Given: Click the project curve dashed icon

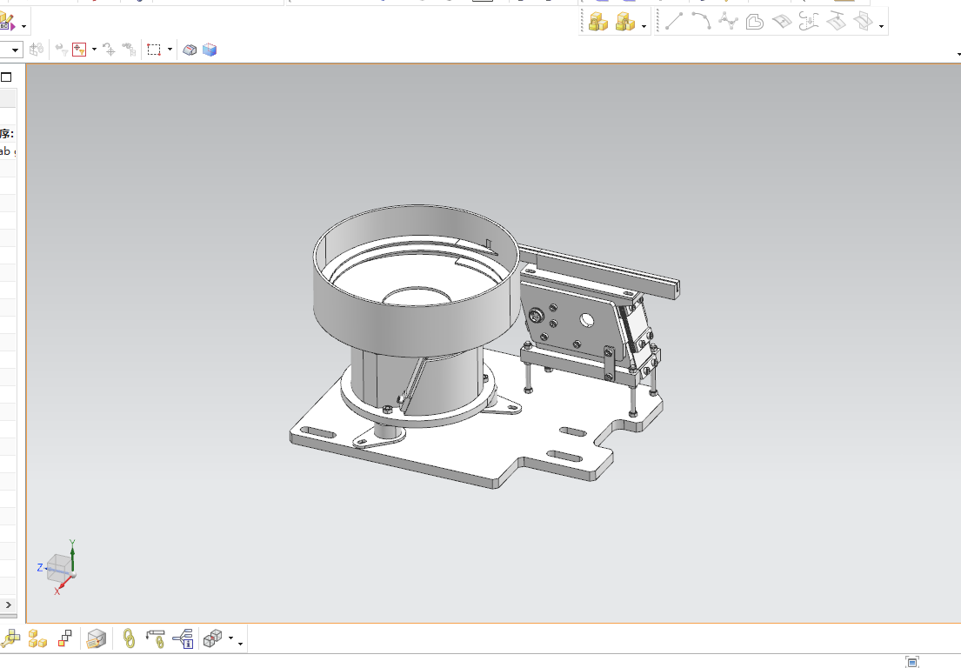Looking at the screenshot, I should coord(809,22).
